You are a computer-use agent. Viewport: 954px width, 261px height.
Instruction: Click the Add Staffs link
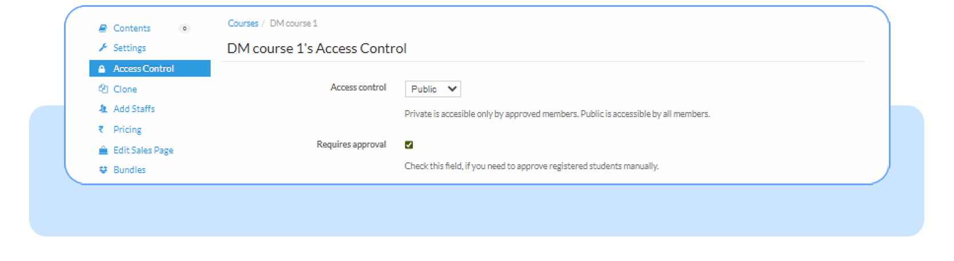134,109
